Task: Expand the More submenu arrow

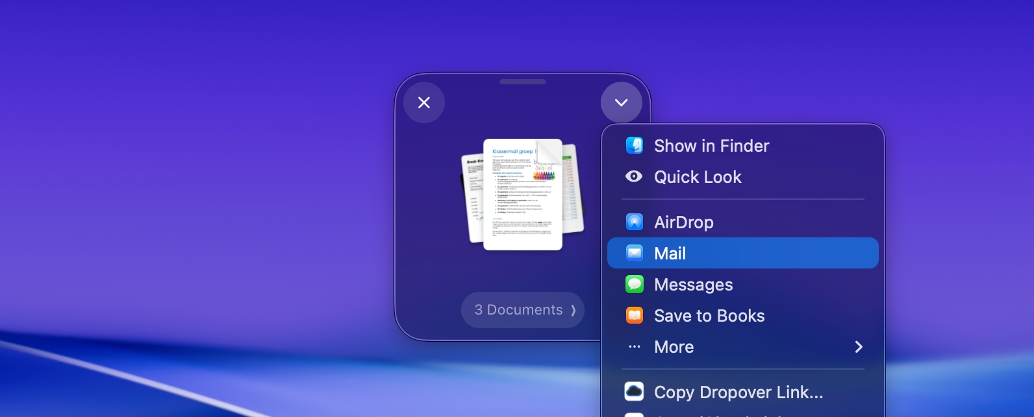Action: click(x=859, y=347)
